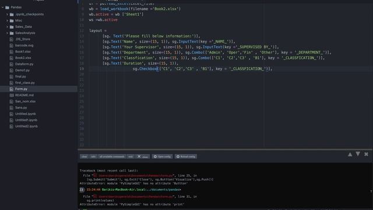The width and height of the screenshot is (373, 210).
Task: Open final.py from the sidebar
Action: click(20, 76)
